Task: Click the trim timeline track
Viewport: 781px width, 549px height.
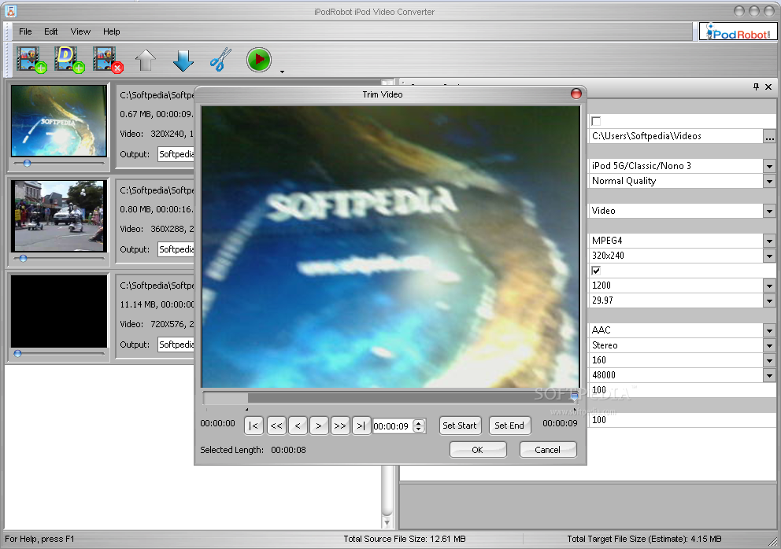Action: tap(390, 397)
